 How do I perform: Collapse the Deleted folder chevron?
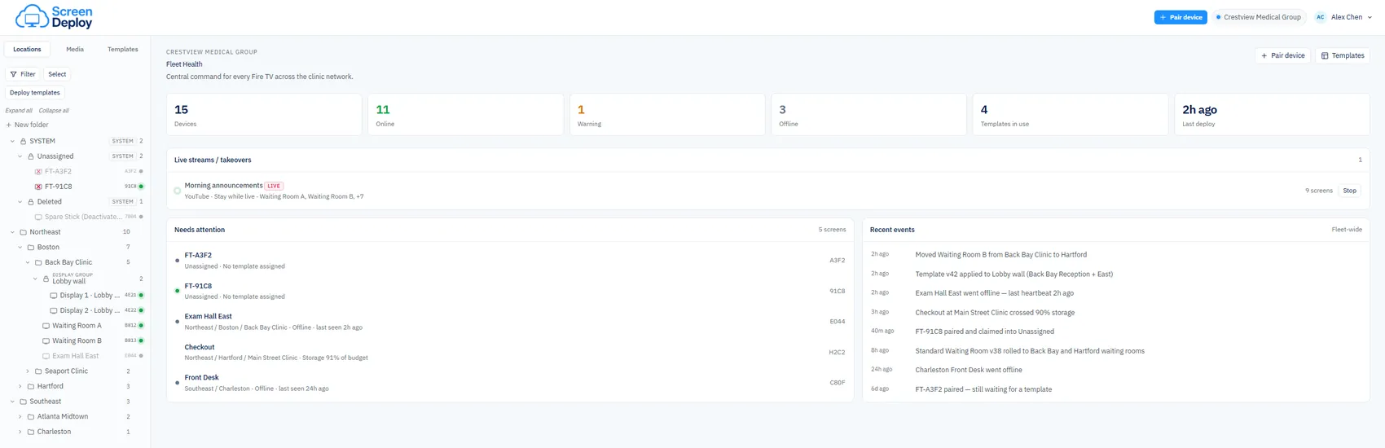coord(20,202)
